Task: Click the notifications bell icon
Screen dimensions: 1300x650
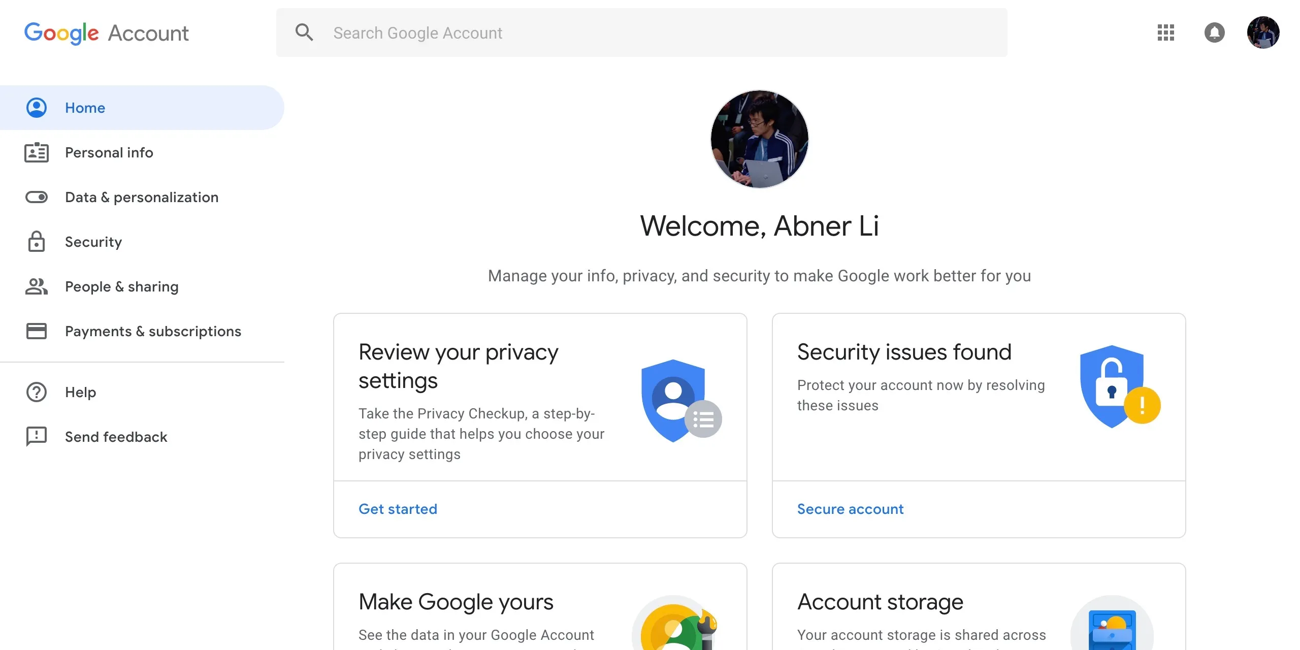Action: coord(1214,33)
